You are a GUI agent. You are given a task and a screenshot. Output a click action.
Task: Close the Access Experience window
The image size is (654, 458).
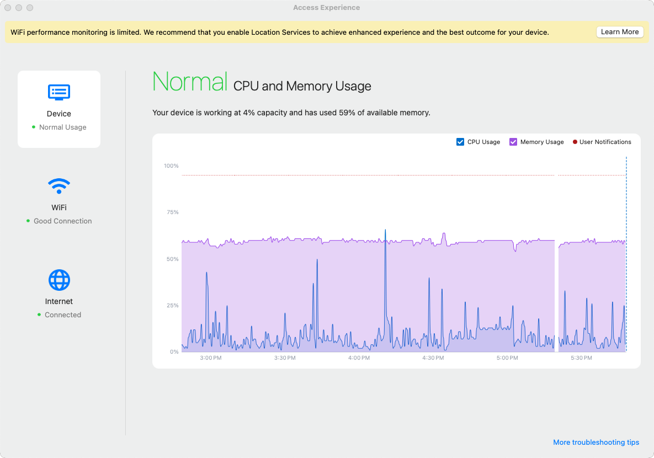tap(8, 8)
